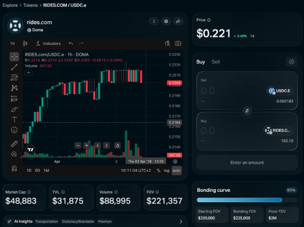Expand the AI insights row chevron

click(x=181, y=221)
